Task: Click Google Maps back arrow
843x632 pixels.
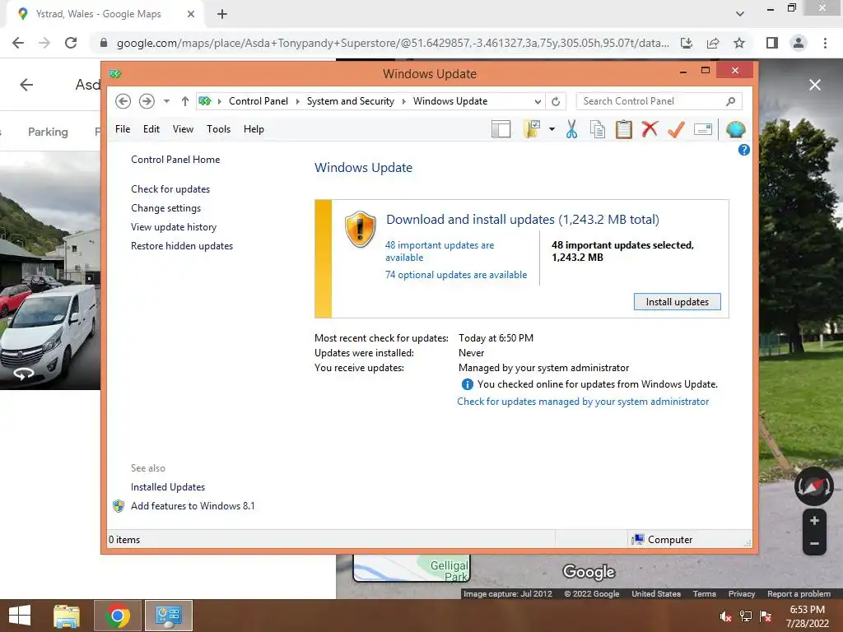Action: [26, 85]
